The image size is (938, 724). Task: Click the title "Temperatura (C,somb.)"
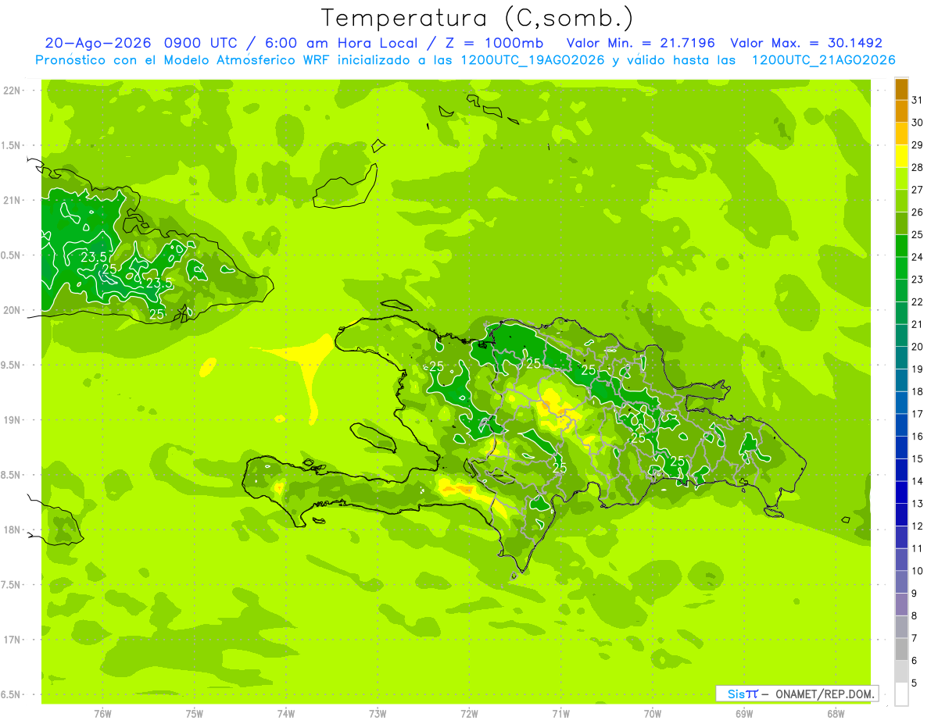pyautogui.click(x=478, y=18)
